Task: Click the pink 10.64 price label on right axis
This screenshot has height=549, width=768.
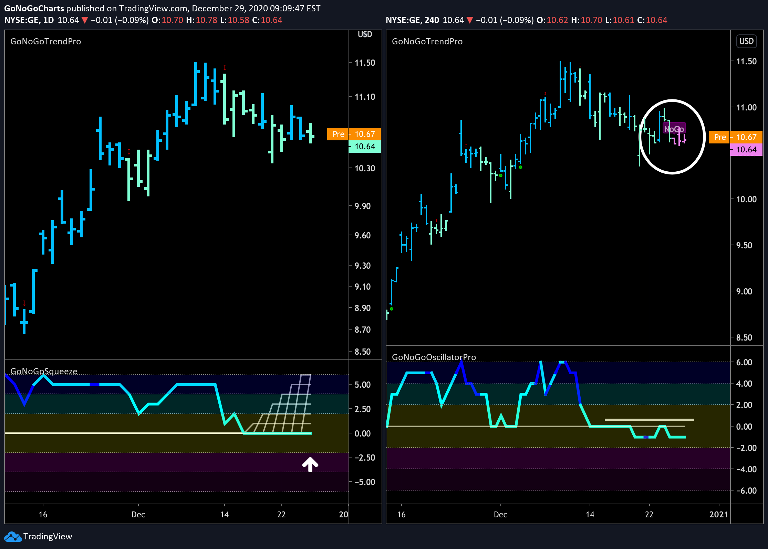Action: (746, 150)
